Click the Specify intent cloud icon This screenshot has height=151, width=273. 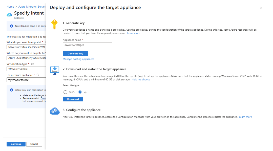point(9,15)
